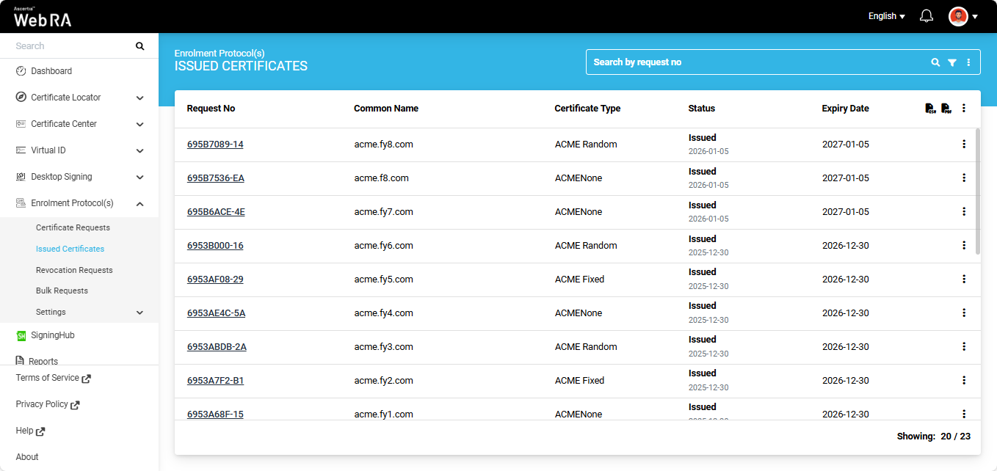Open the About link
The image size is (997, 471).
(x=27, y=457)
